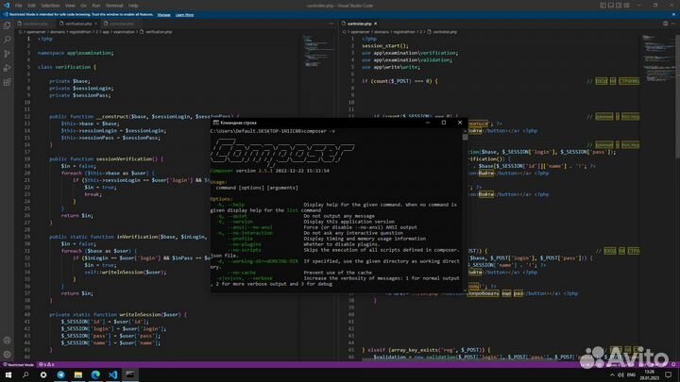Image resolution: width=680 pixels, height=382 pixels.
Task: Open the Search view in activity bar
Action: [7, 40]
